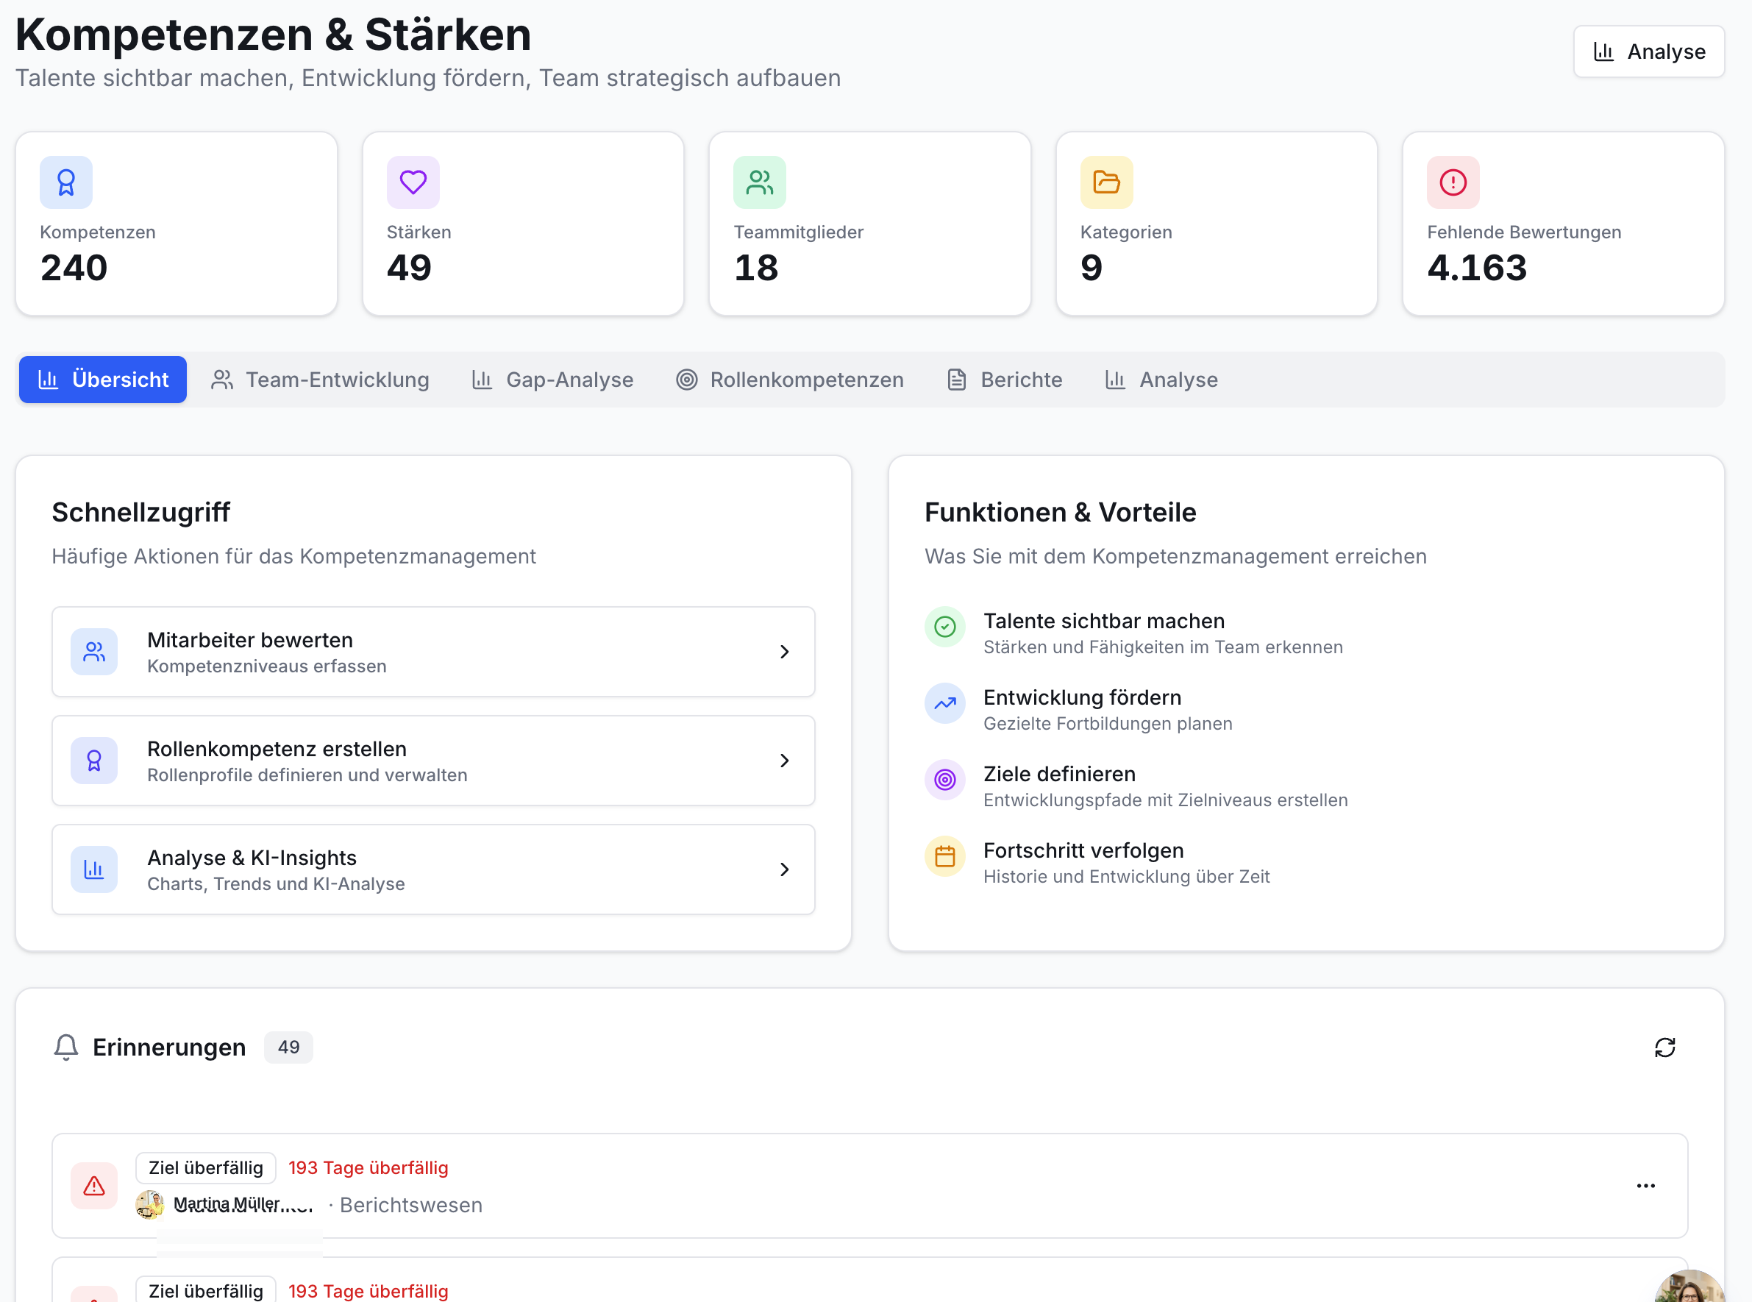Click the Stärken value 49

pos(409,268)
